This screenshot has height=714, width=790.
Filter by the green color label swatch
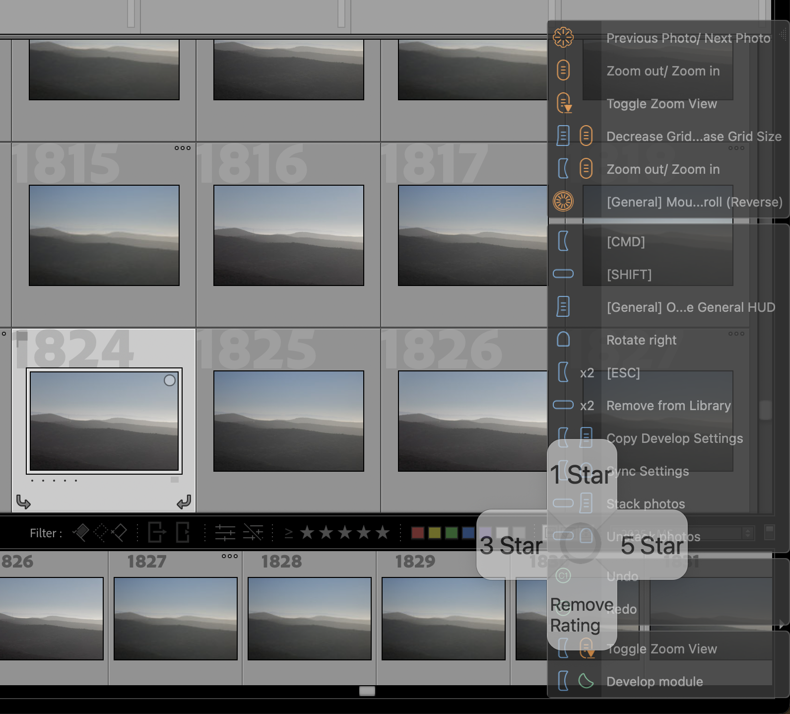pos(452,533)
